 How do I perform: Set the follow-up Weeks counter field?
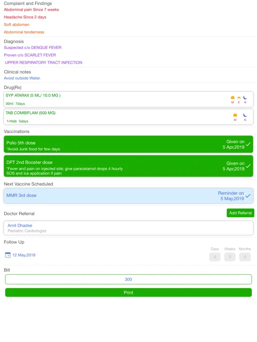(230, 257)
